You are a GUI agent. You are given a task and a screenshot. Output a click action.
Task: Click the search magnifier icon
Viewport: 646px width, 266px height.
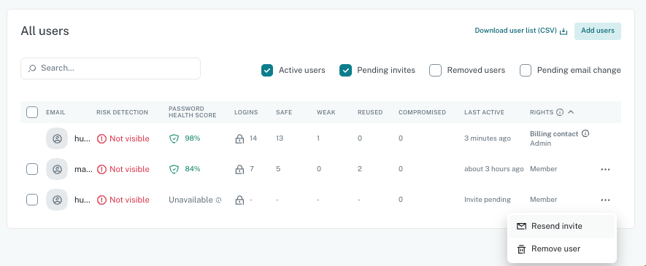click(31, 69)
